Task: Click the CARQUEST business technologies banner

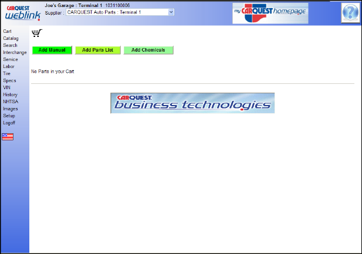Action: (192, 103)
